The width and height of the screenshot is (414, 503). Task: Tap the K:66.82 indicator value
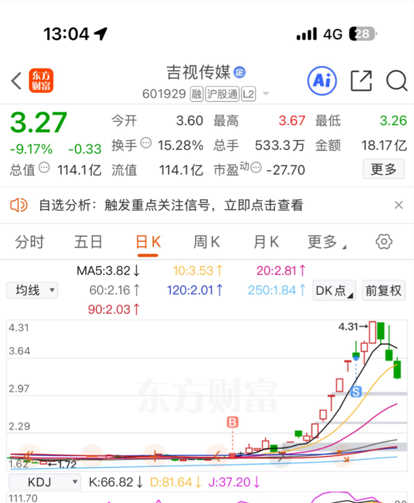coord(116,482)
